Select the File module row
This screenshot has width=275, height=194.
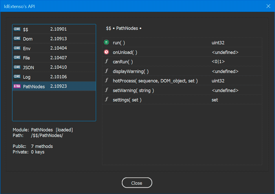pyautogui.click(x=26, y=58)
